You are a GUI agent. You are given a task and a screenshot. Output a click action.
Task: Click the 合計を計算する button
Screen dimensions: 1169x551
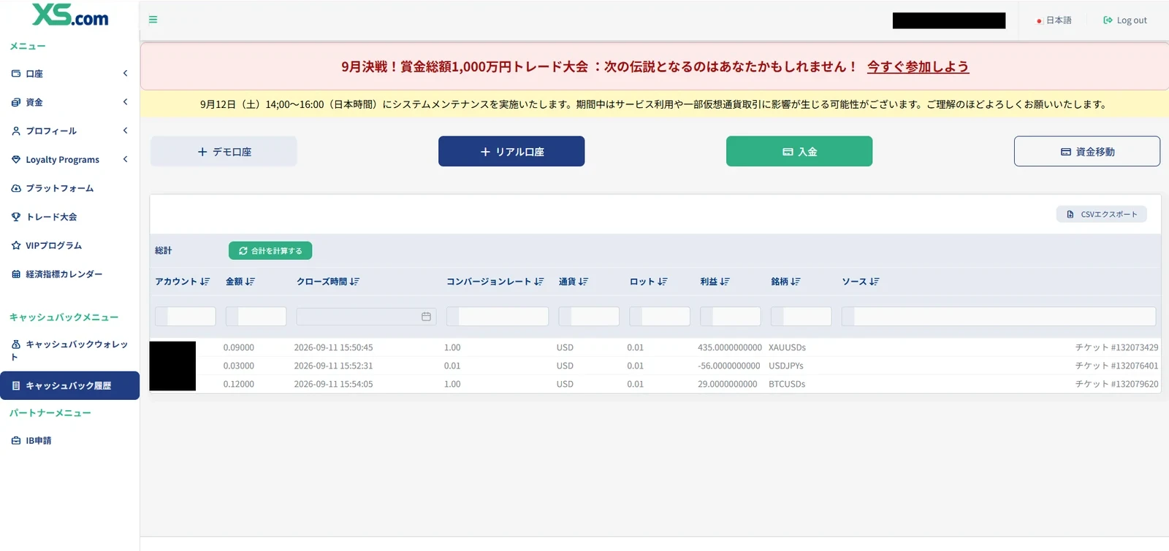(270, 250)
